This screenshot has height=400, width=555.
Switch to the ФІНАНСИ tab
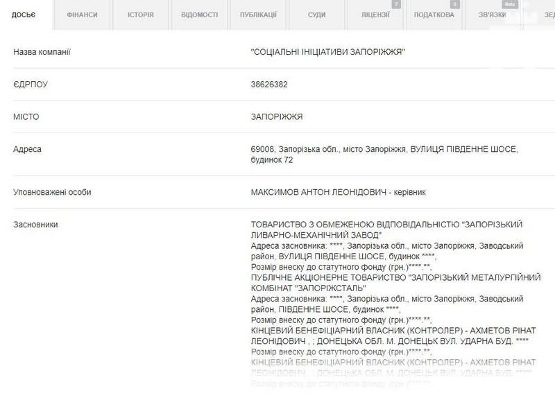pos(82,15)
